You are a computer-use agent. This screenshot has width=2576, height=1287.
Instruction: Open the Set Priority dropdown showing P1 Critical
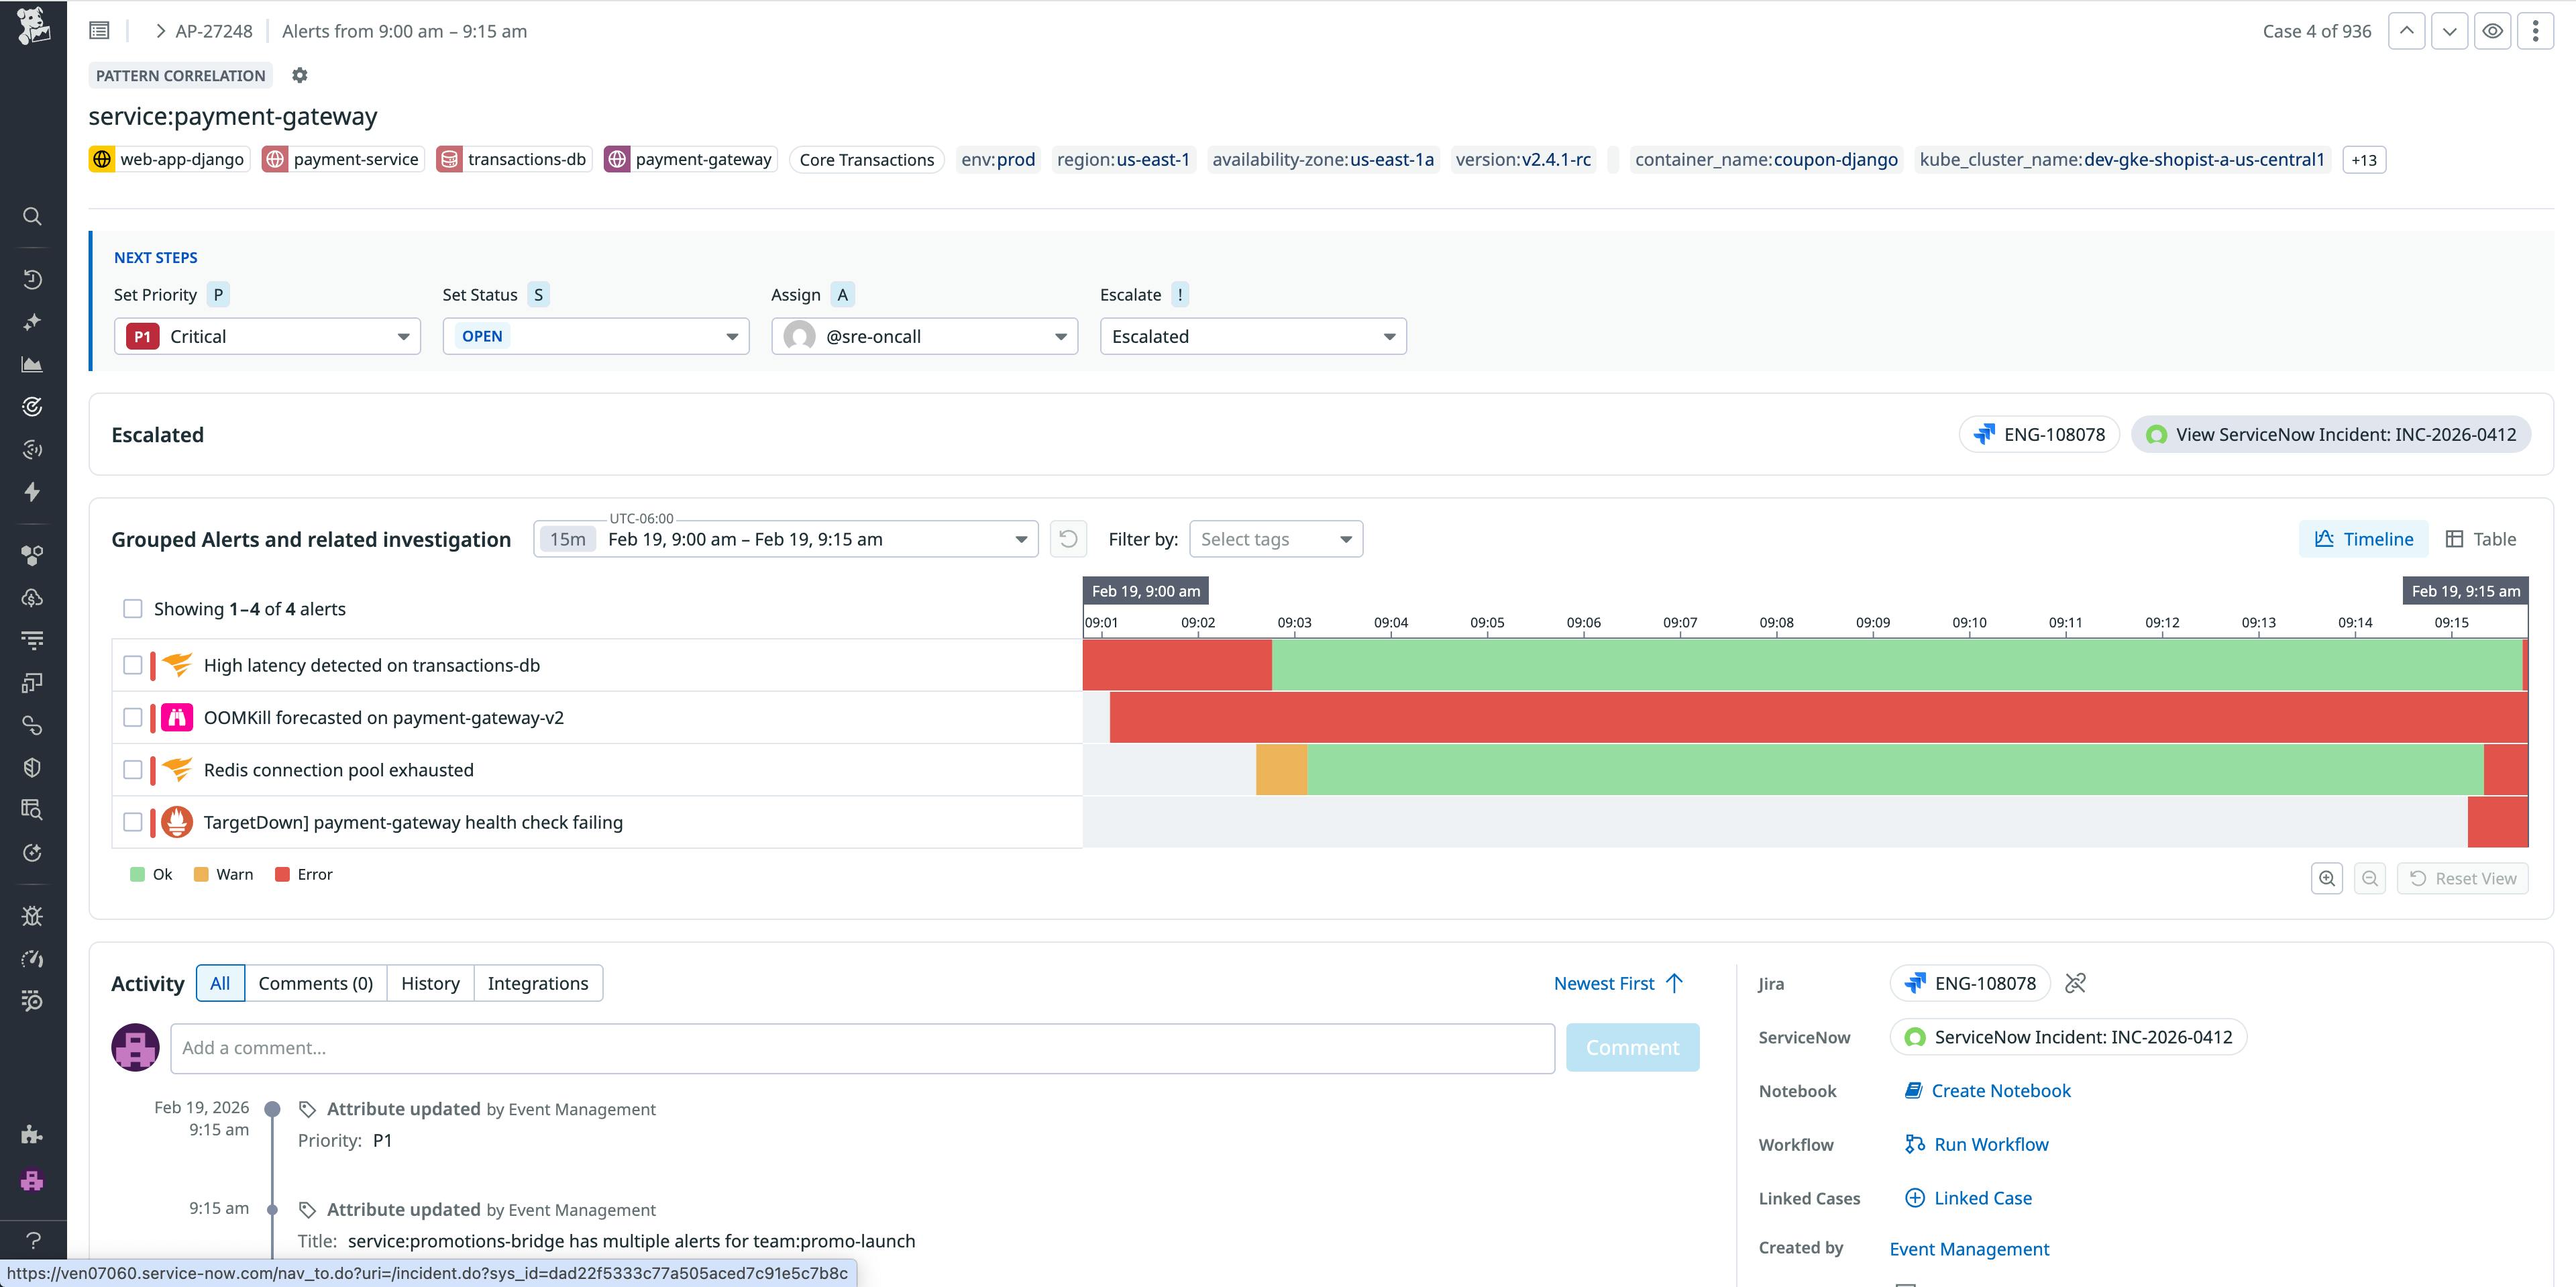pyautogui.click(x=267, y=336)
